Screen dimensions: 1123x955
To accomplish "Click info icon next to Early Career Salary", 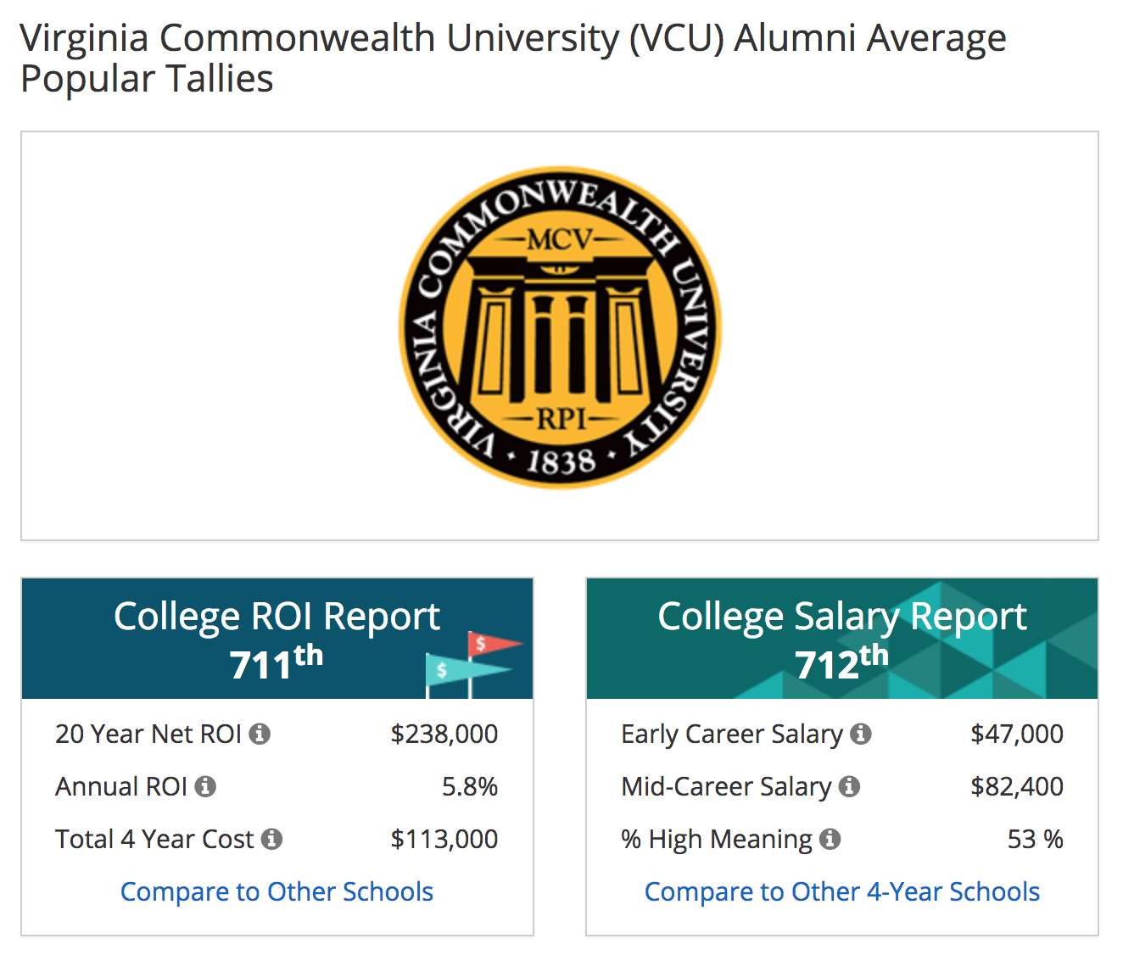I will (x=861, y=734).
